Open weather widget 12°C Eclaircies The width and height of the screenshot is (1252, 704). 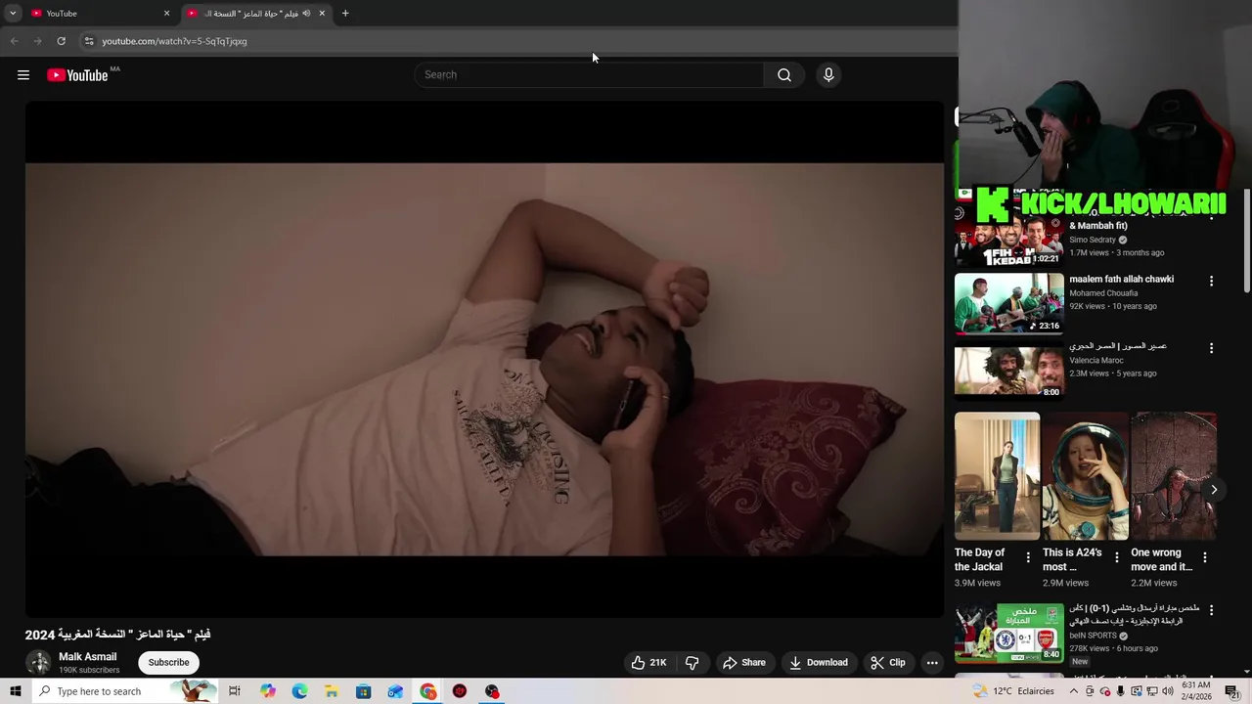click(x=1013, y=691)
